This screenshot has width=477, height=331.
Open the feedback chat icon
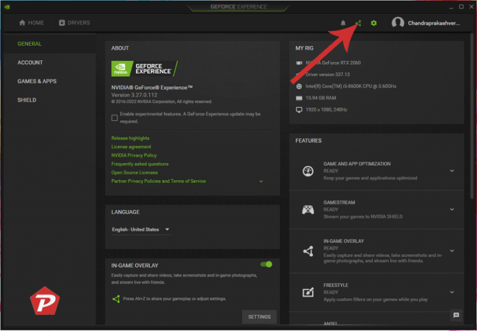coord(456,316)
